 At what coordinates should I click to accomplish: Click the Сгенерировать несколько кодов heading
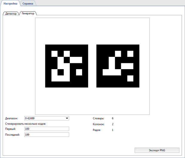click(25, 124)
